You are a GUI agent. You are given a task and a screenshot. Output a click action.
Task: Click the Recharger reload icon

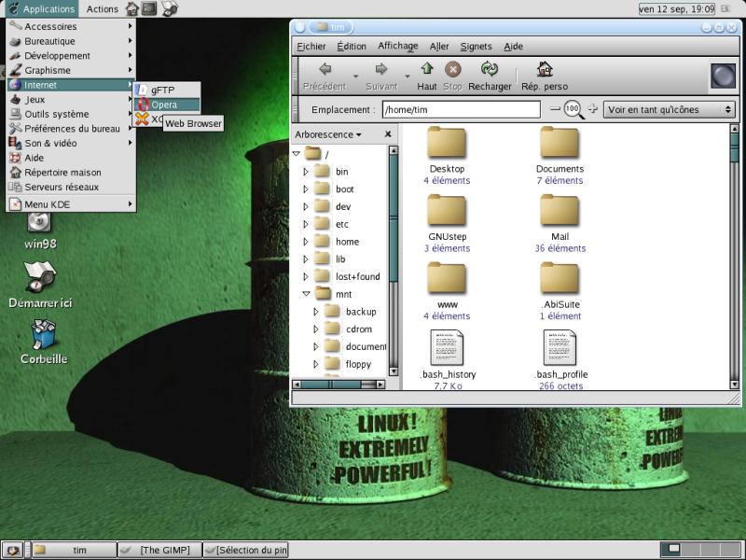(x=489, y=70)
